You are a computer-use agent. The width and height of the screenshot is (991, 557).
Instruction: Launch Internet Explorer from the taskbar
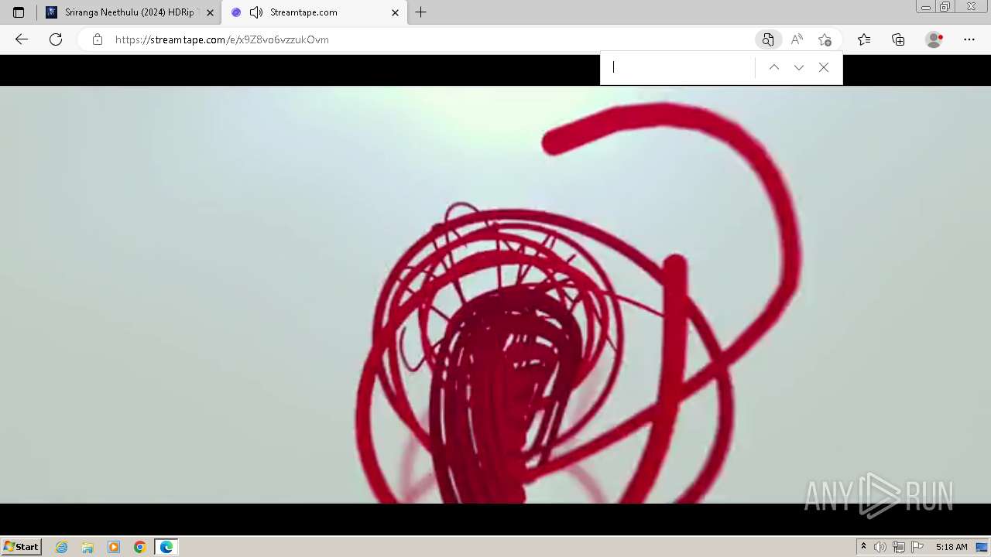click(62, 547)
